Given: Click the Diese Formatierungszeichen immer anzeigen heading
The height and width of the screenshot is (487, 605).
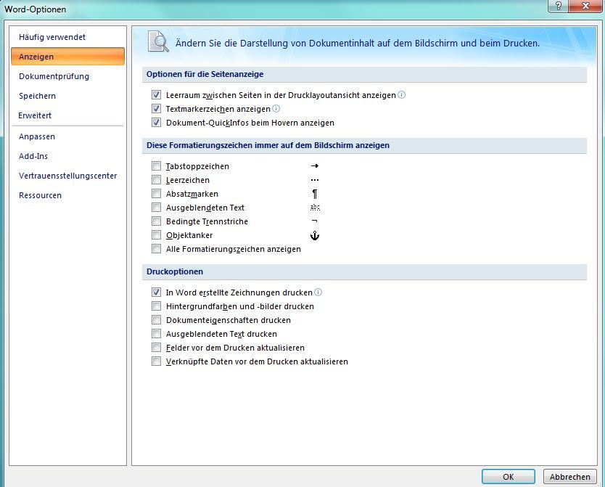Looking at the screenshot, I should [x=268, y=145].
